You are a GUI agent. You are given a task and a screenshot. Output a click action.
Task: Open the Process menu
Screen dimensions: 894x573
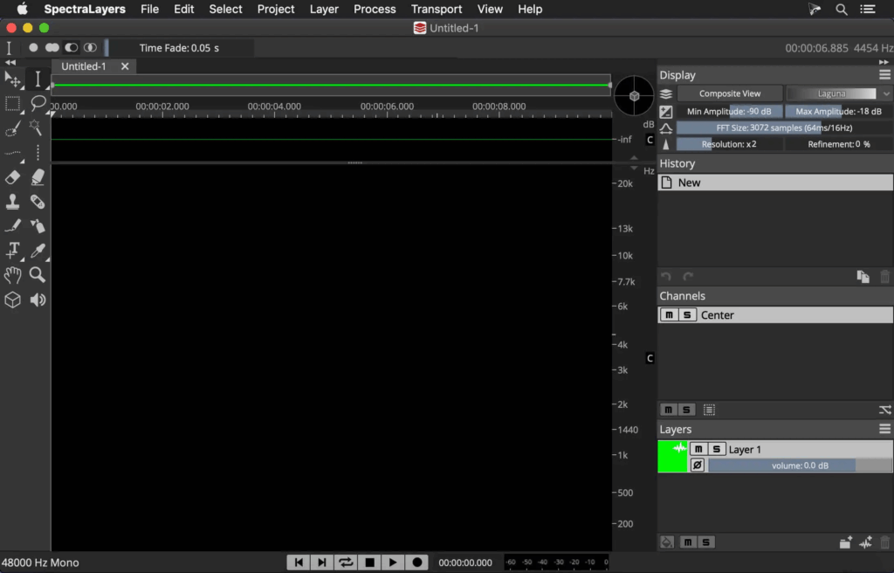pos(375,9)
